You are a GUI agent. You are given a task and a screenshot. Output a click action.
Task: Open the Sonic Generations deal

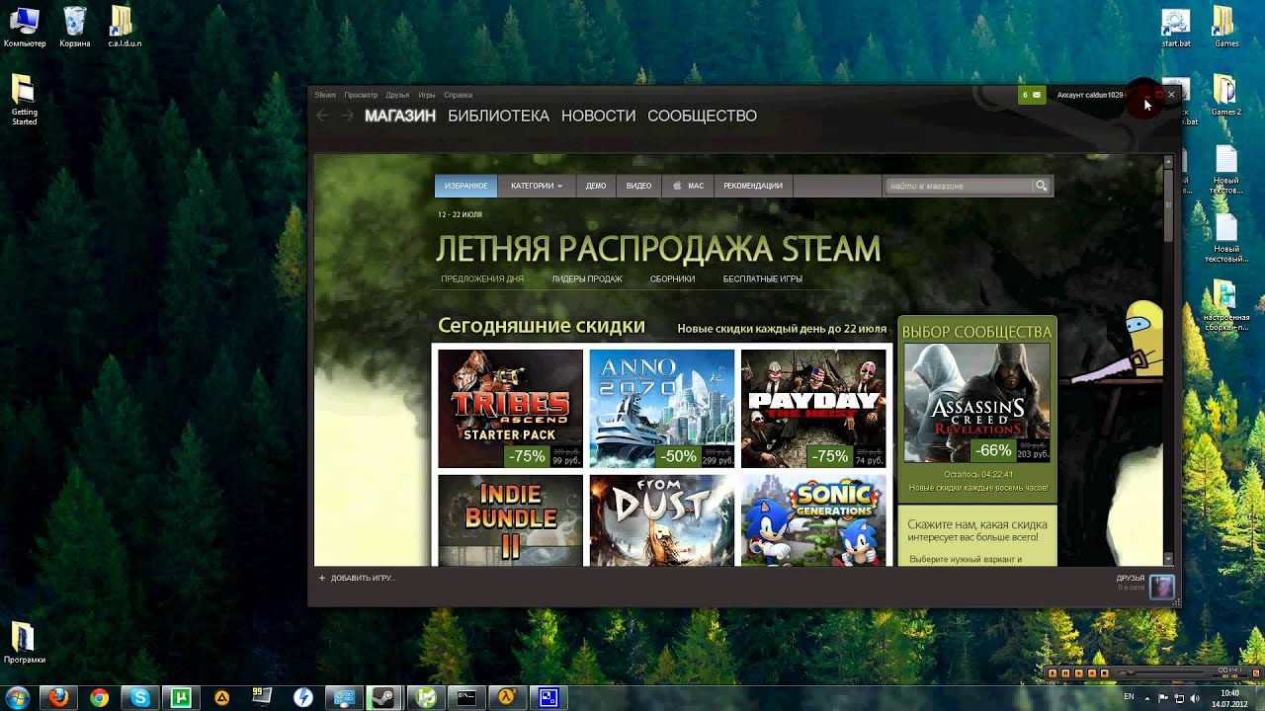pyautogui.click(x=813, y=520)
